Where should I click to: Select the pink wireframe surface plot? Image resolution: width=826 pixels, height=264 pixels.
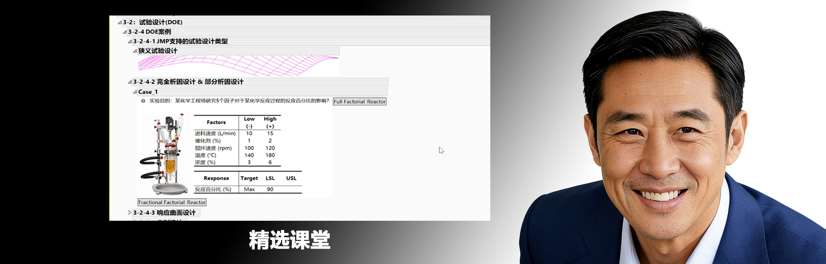pyautogui.click(x=238, y=65)
